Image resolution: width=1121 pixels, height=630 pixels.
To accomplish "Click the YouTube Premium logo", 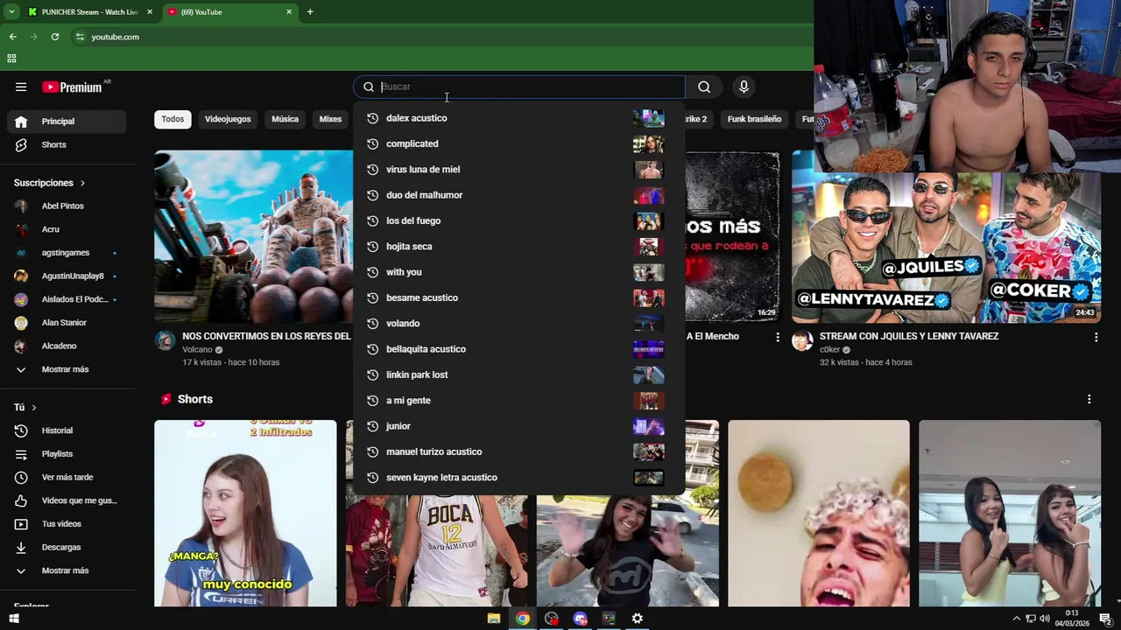I will point(73,87).
